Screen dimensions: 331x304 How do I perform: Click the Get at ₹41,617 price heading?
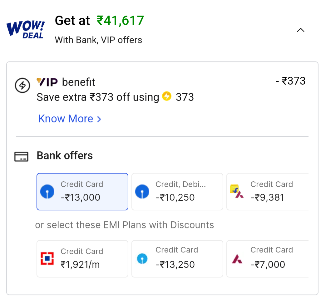(99, 21)
